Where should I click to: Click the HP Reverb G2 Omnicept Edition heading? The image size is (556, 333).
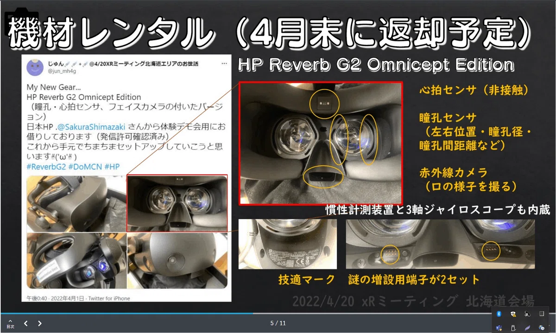[x=376, y=64]
